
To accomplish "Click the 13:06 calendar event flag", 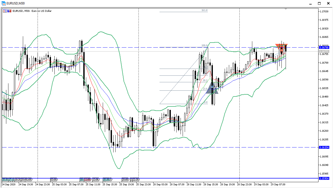I will pos(95,180).
